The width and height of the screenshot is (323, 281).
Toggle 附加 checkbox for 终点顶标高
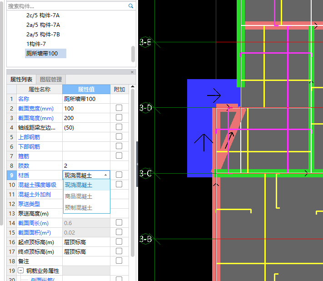119,251
